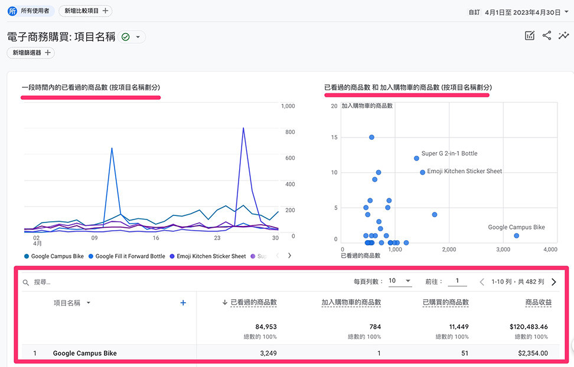Click the 11,449 purchased items total
The image size is (574, 367).
point(459,327)
